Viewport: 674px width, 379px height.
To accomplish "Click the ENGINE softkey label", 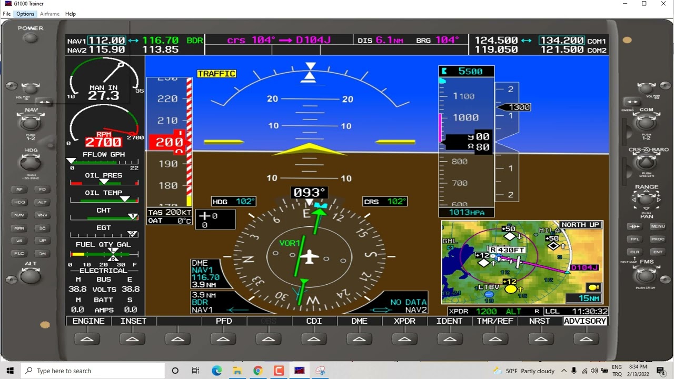I will [x=88, y=321].
